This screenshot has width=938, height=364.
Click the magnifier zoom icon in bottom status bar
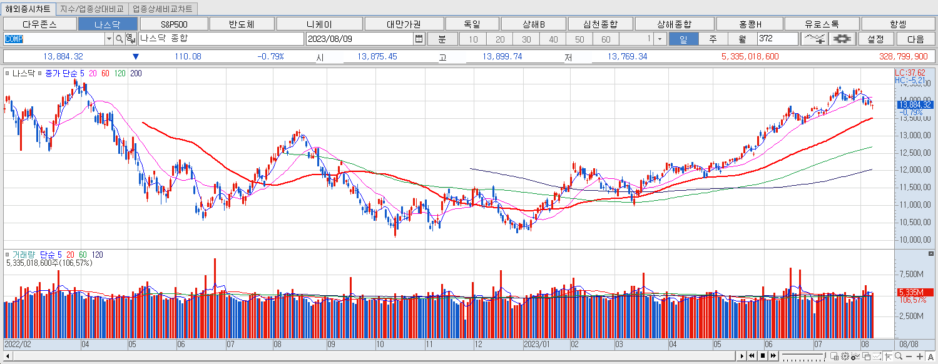(x=899, y=357)
